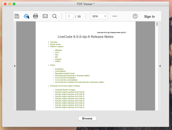Click the vertical scrollbar thumb

(157, 24)
